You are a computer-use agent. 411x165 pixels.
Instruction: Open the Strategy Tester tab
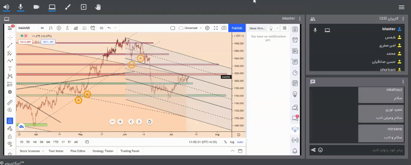[103, 151]
